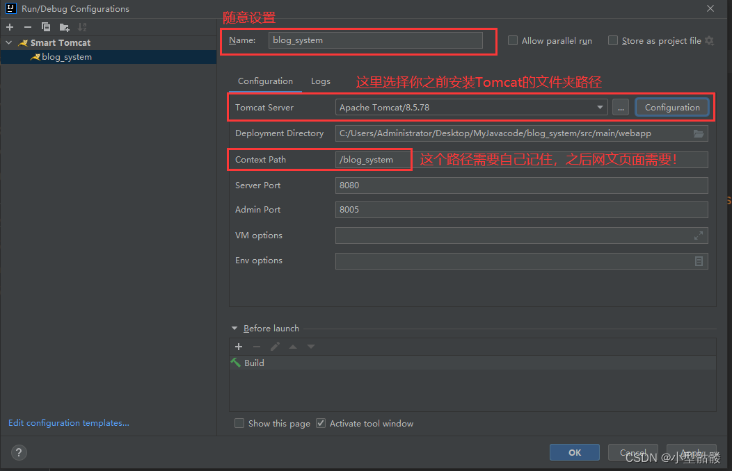The image size is (732, 471).
Task: Collapse the Before launch section
Action: (x=234, y=329)
